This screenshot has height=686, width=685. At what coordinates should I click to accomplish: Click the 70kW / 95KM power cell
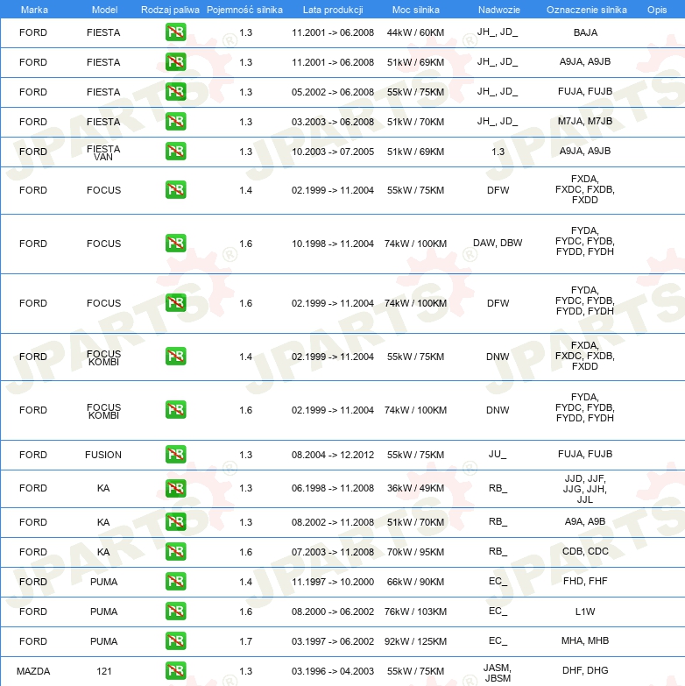click(415, 552)
